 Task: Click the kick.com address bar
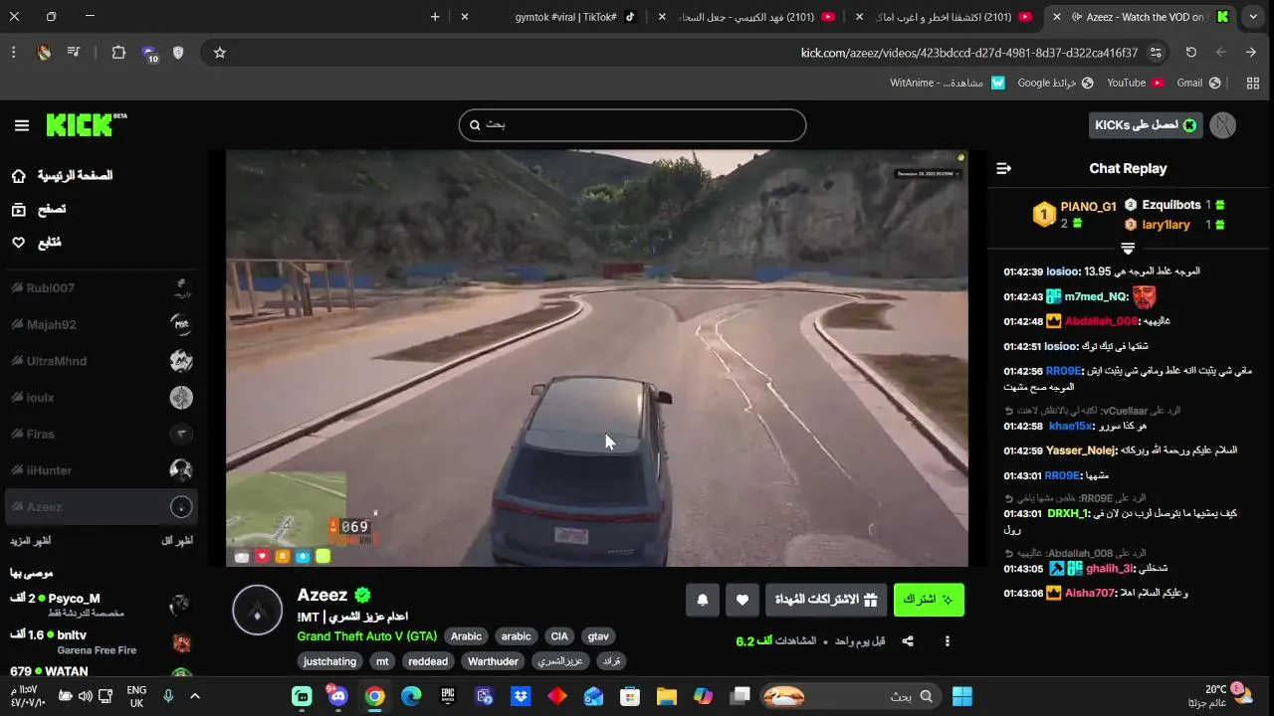[687, 53]
